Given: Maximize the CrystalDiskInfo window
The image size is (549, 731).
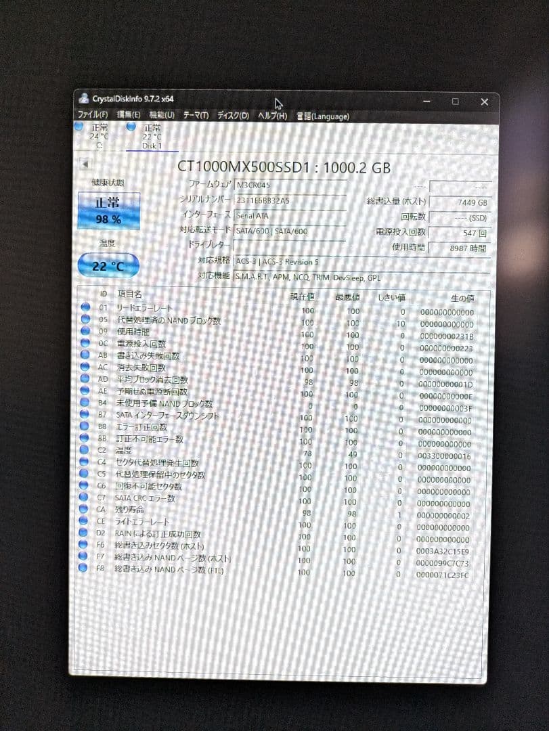Looking at the screenshot, I should pos(456,101).
